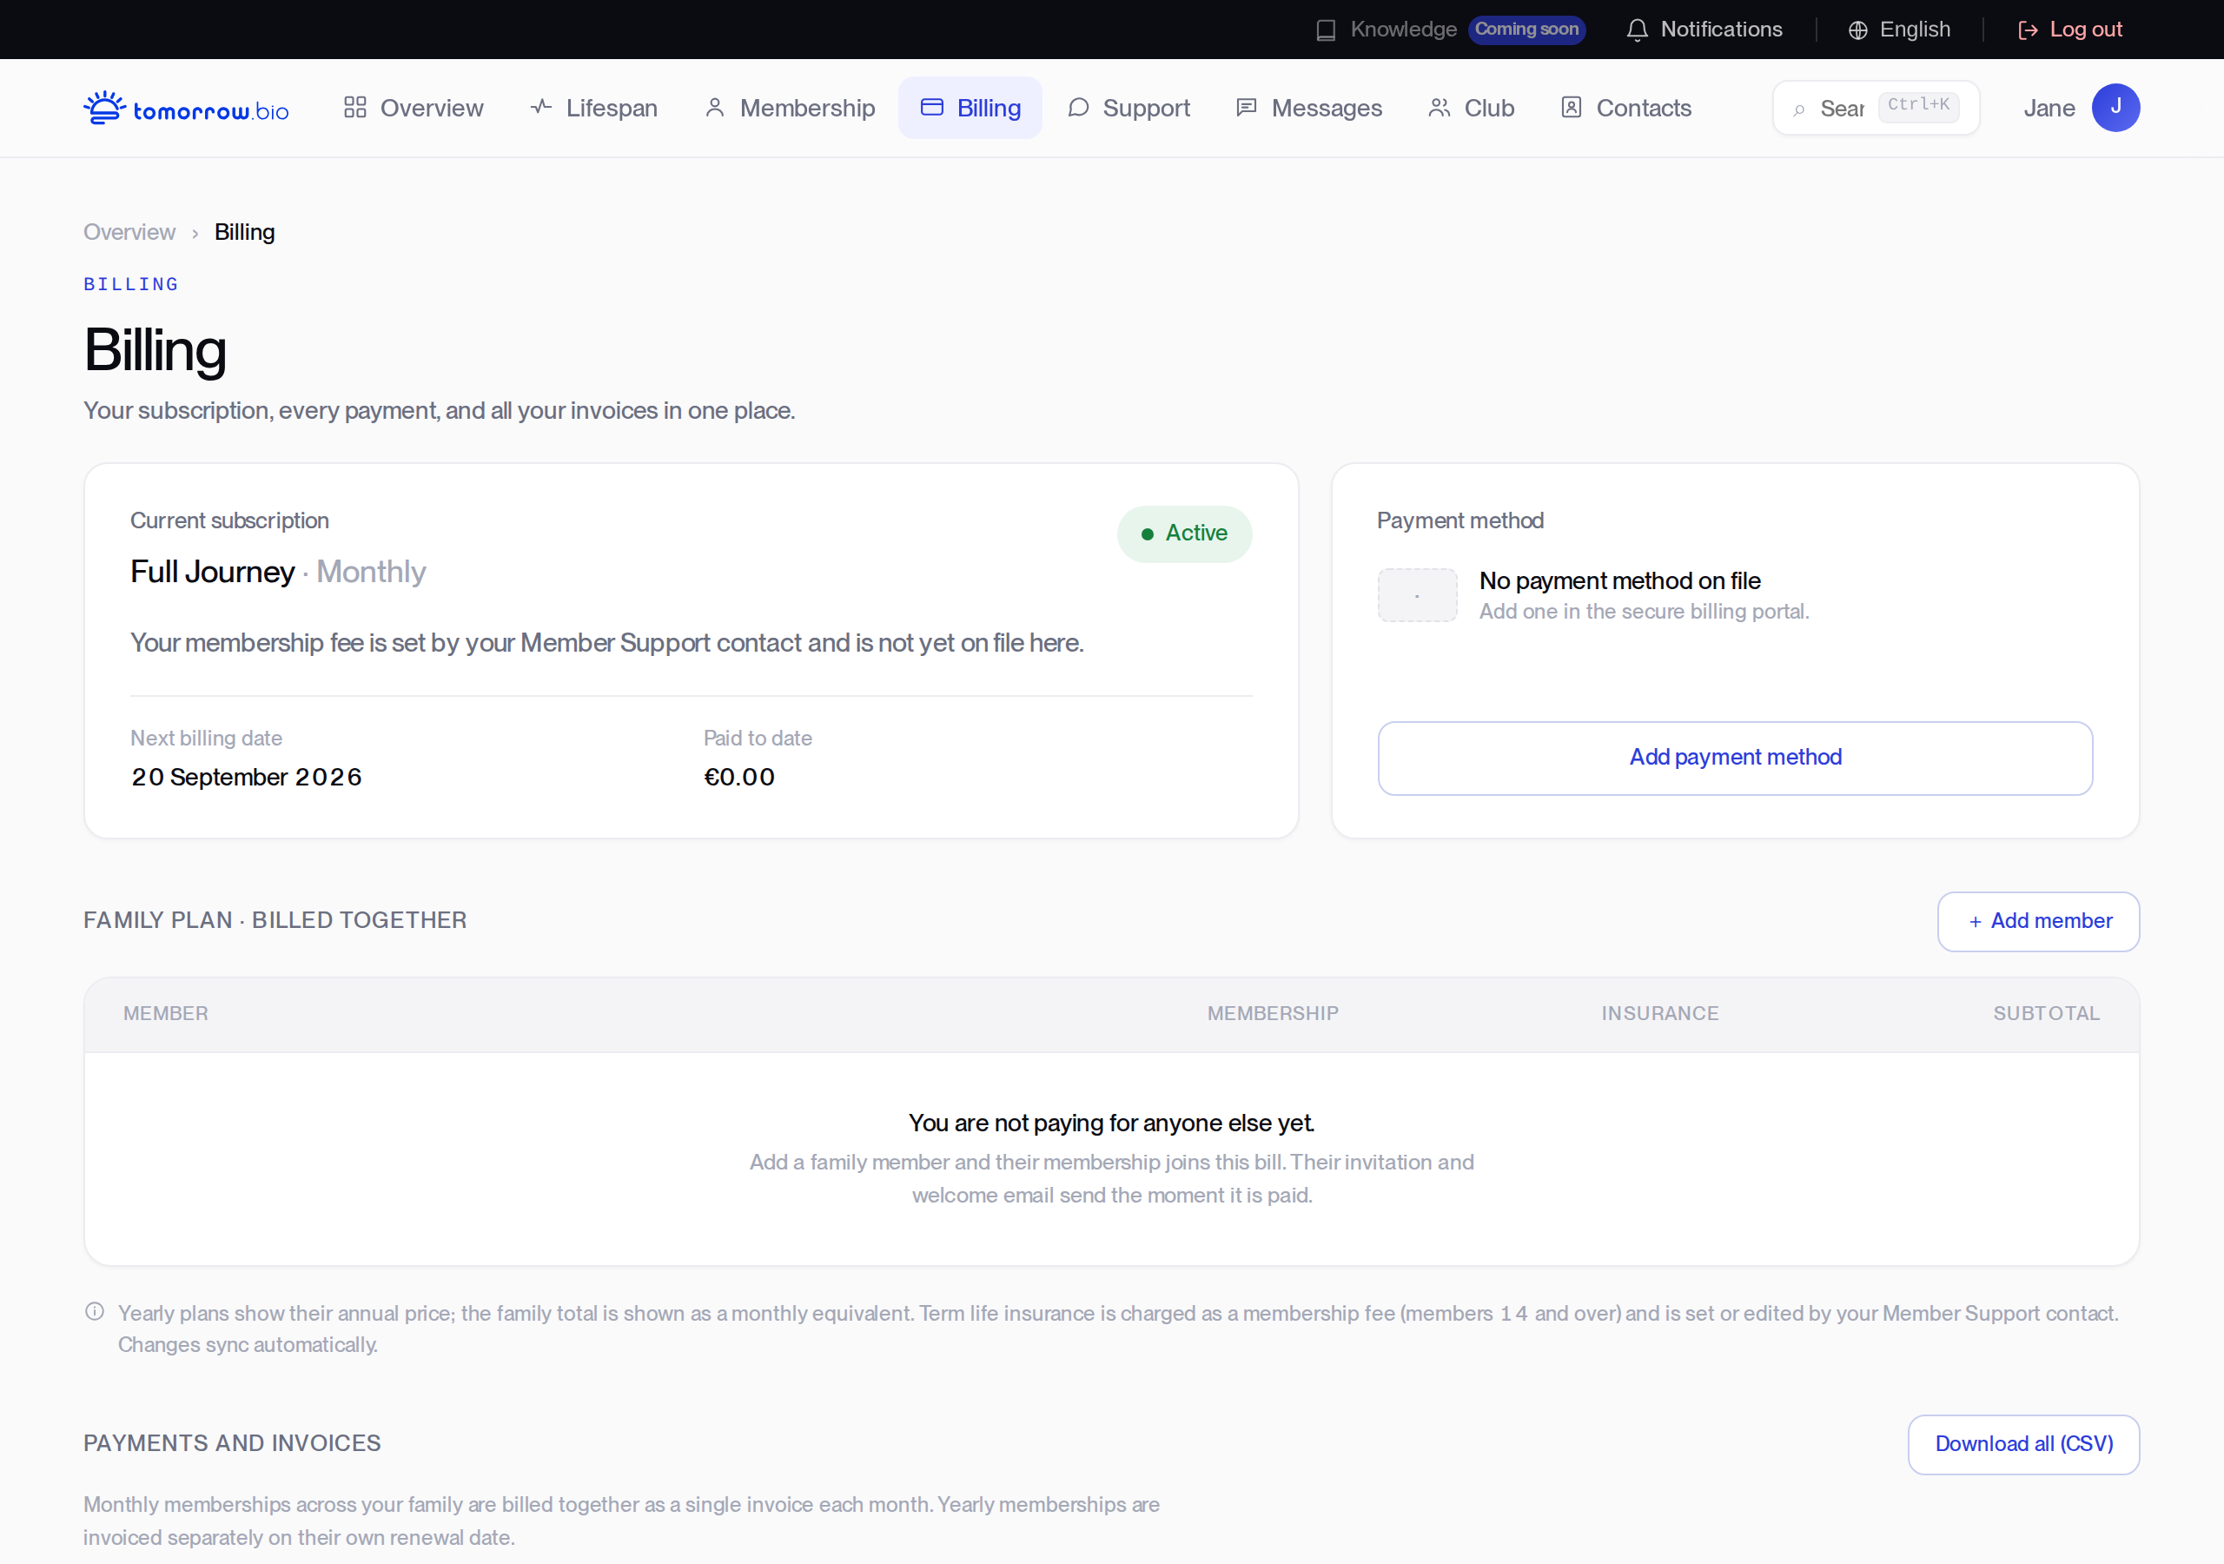Click the SUBTOTAL column header
Screen dimensions: 2224x1564
tap(2046, 1014)
